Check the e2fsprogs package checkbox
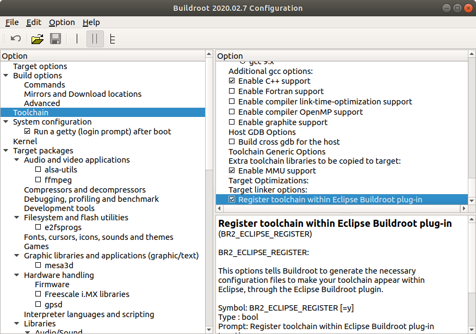The image size is (476, 334). [x=38, y=227]
